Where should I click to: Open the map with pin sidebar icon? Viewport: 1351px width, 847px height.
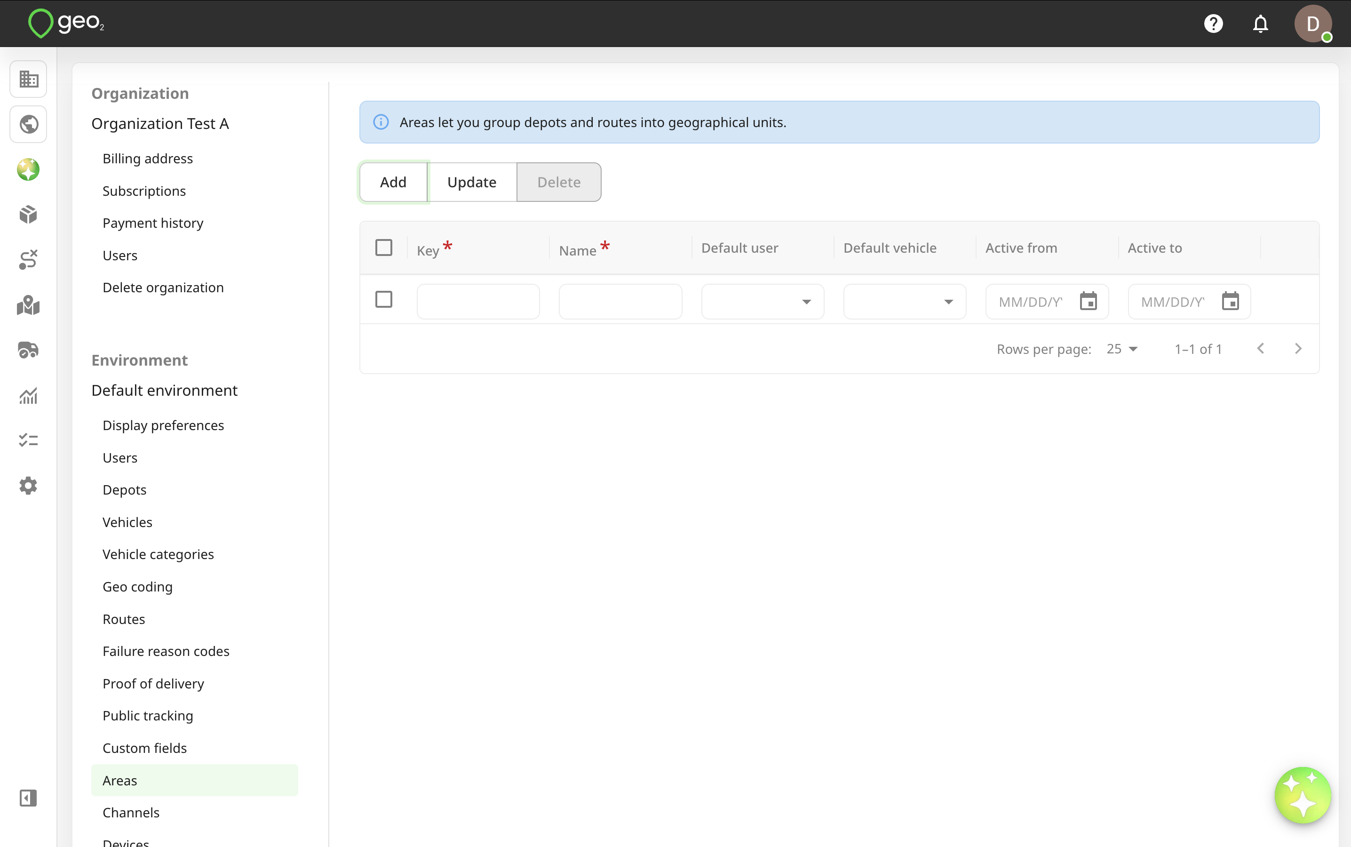29,305
